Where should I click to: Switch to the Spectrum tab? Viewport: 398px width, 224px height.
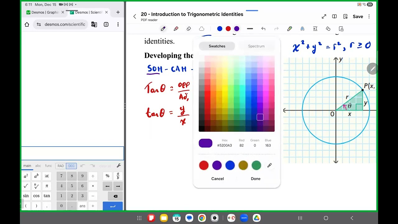tap(256, 46)
